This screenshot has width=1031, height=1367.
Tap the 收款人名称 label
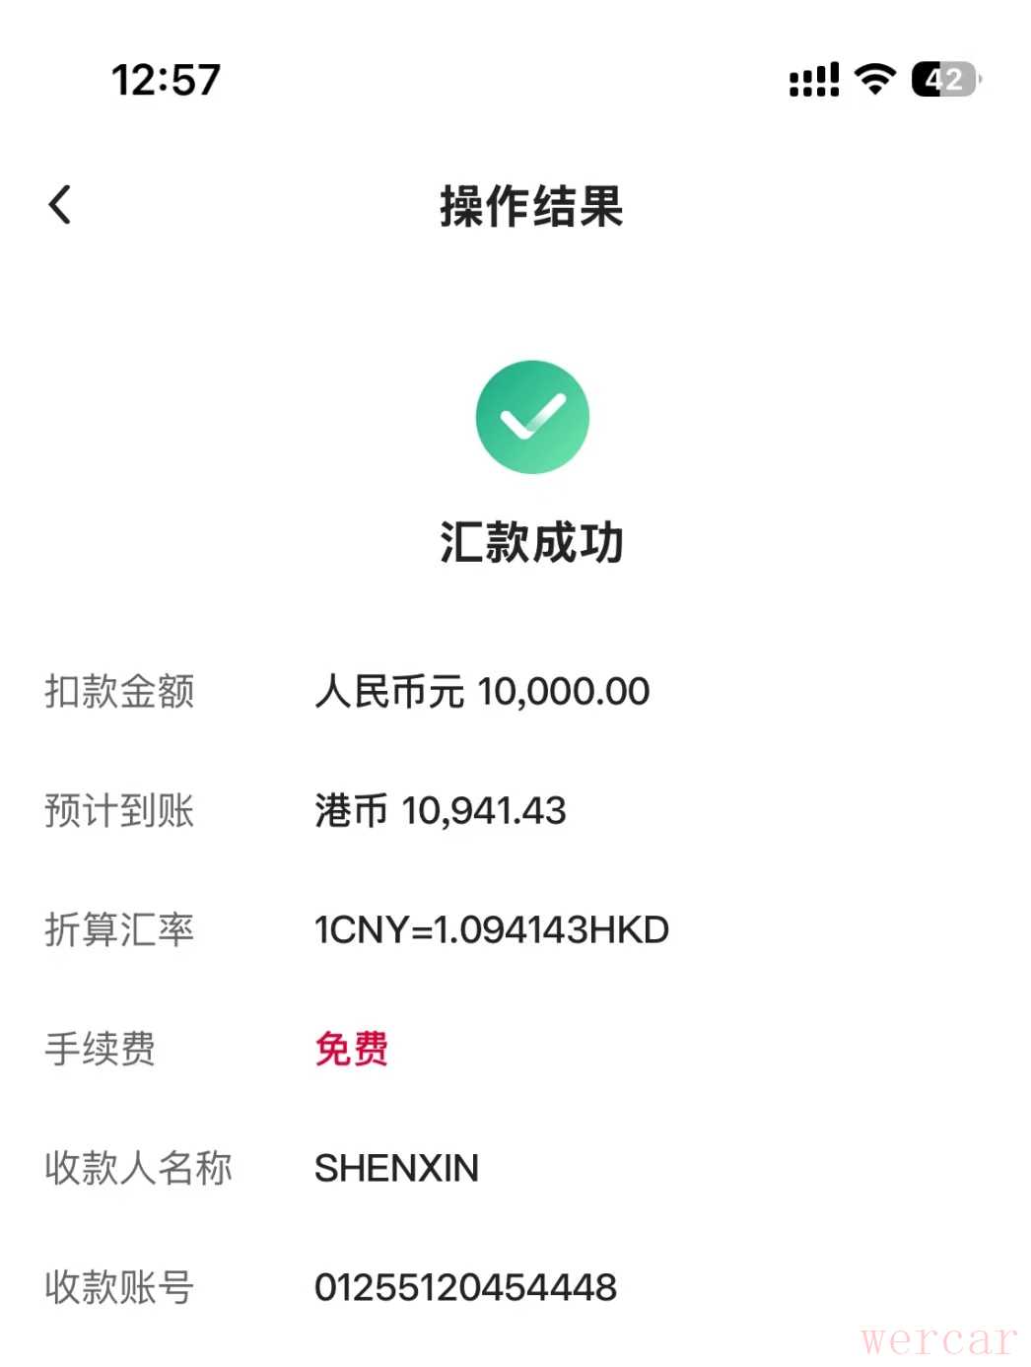(x=138, y=1169)
